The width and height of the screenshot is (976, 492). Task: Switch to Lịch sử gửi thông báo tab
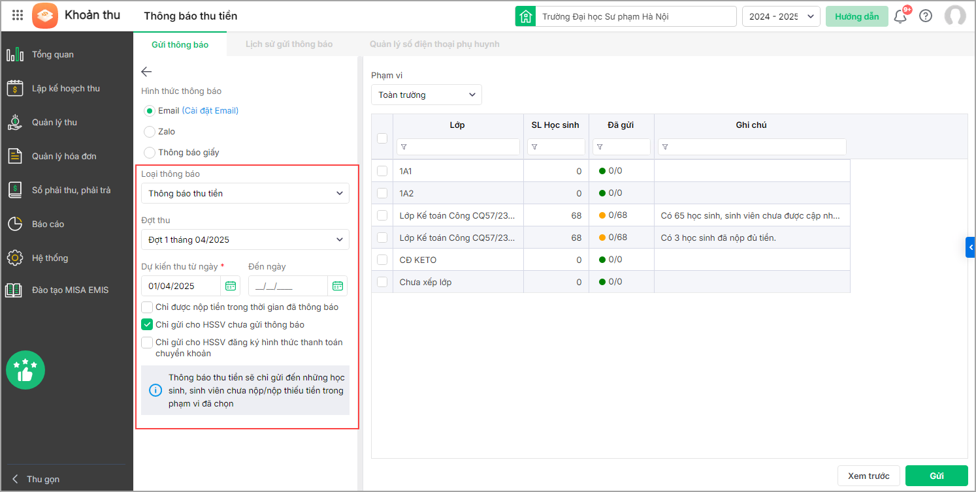pos(289,44)
